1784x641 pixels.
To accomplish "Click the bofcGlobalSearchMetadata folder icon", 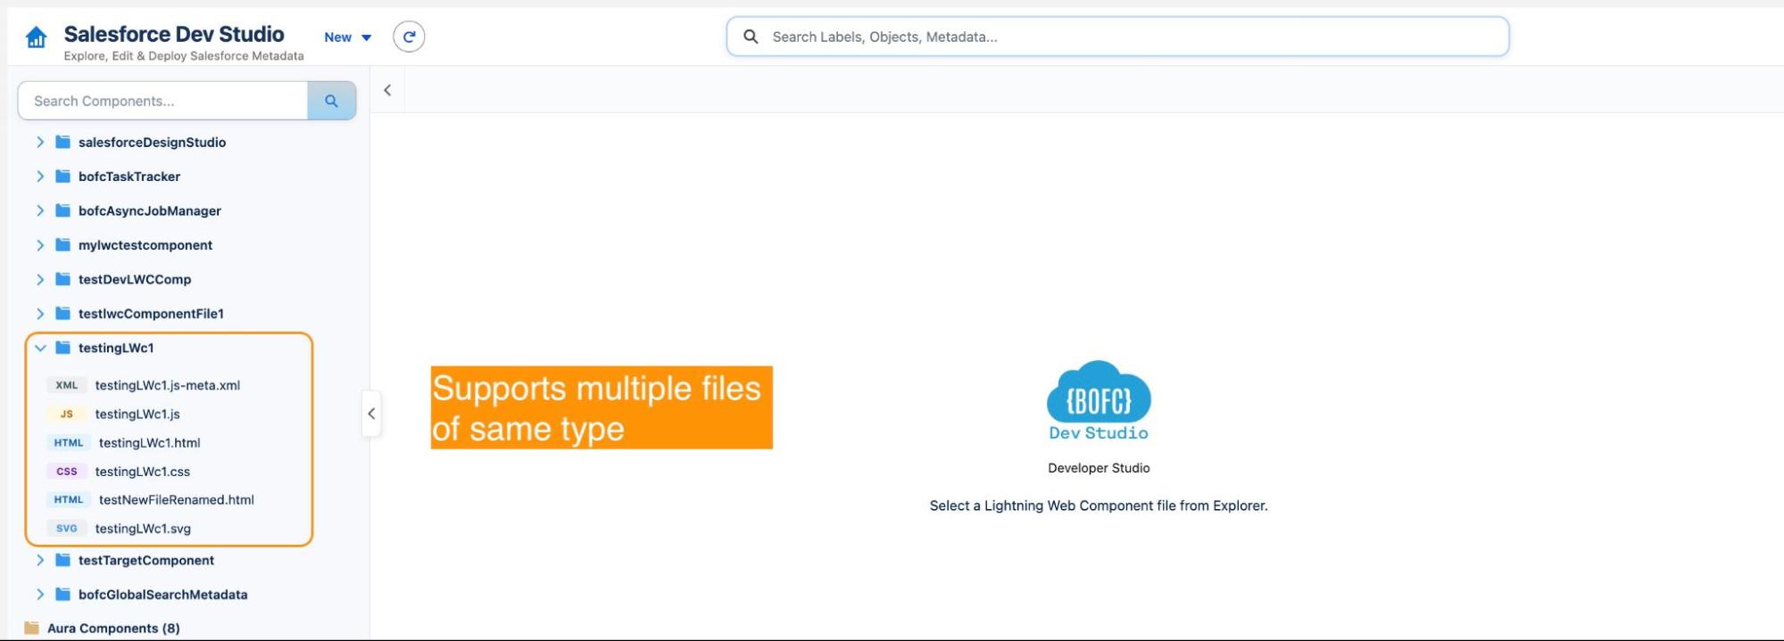I will tap(62, 595).
